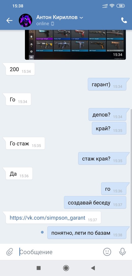Viewport: 132px width, 276px height.
Task: Open the weapon skins inventory image
Action: click(75, 45)
